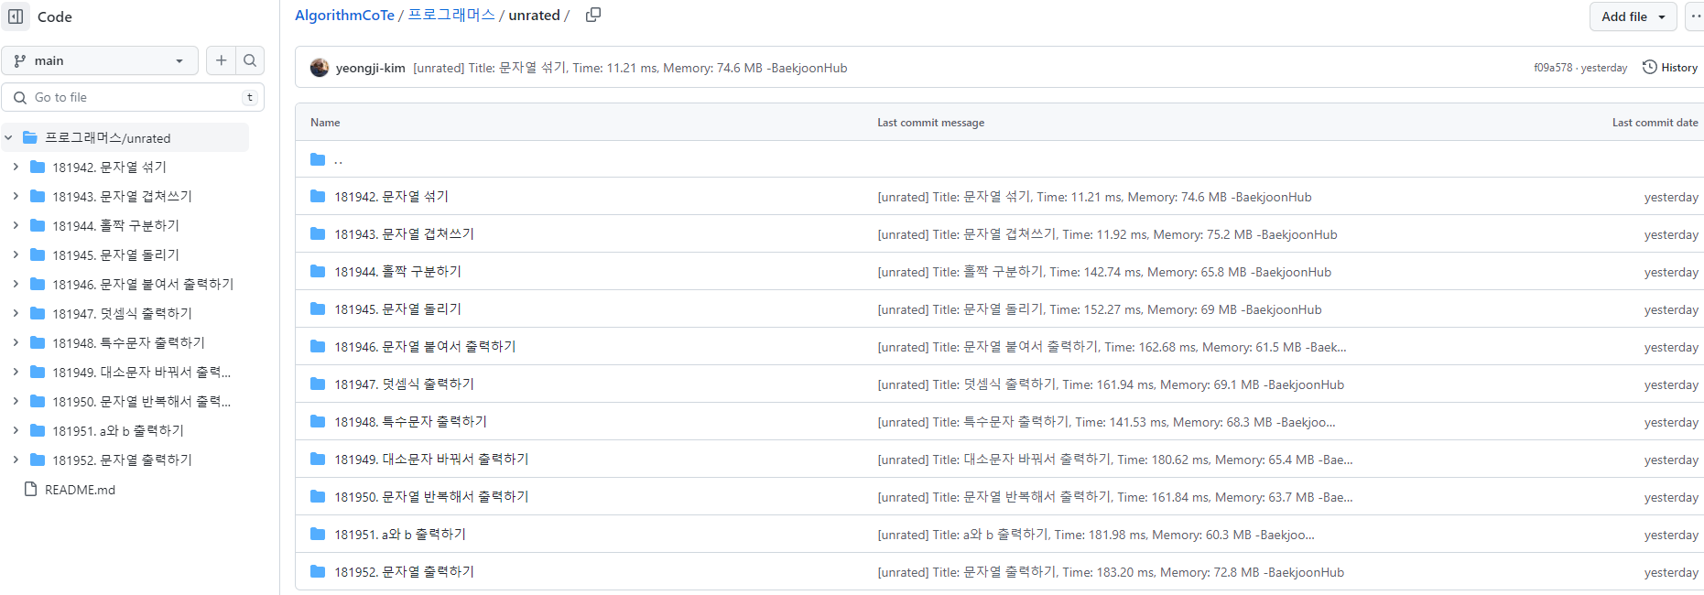Open README.md in the sidebar tree

click(x=80, y=490)
